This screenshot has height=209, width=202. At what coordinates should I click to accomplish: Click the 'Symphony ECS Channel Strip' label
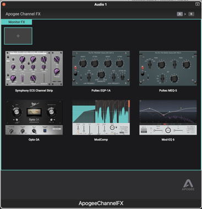point(34,90)
